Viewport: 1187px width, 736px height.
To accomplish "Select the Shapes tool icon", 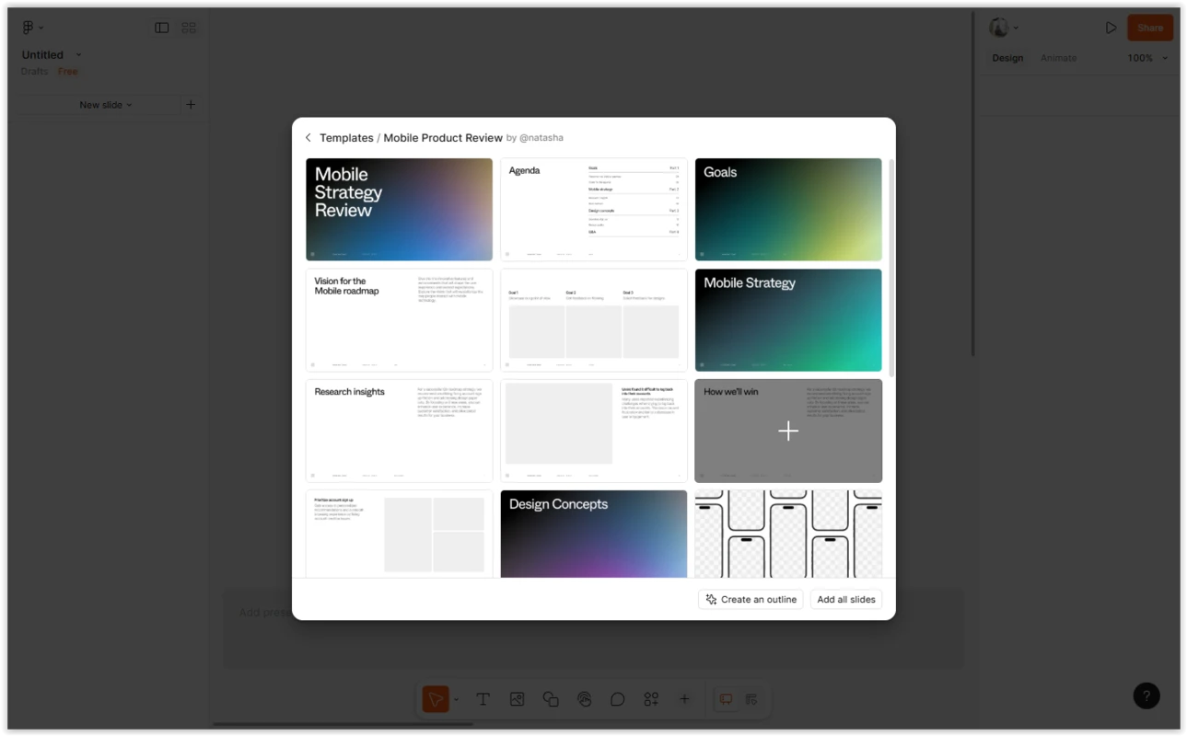I will (551, 699).
